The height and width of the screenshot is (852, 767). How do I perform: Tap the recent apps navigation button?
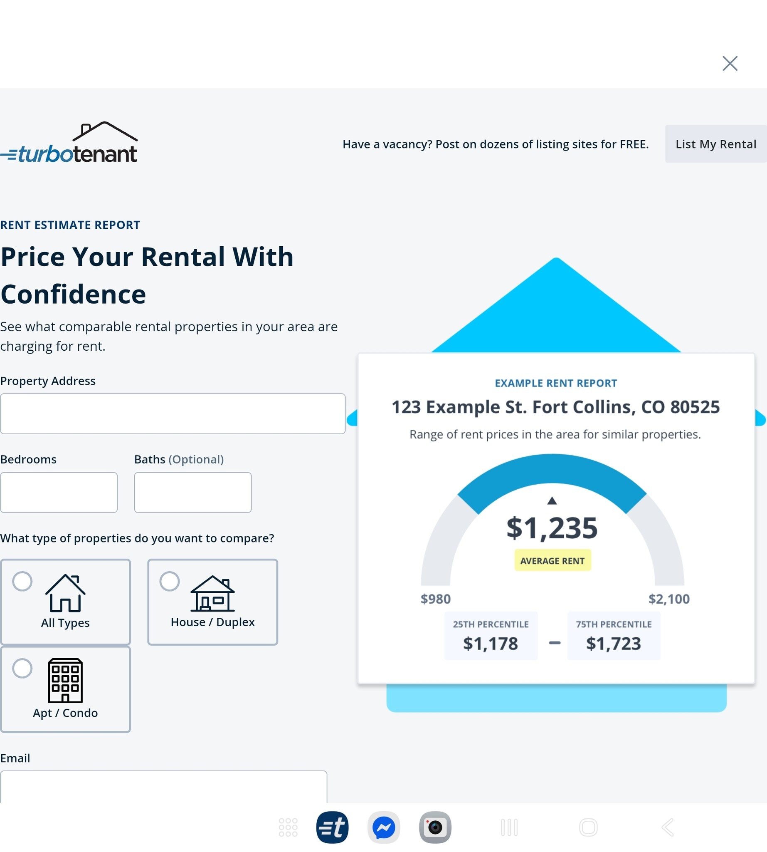pyautogui.click(x=509, y=827)
